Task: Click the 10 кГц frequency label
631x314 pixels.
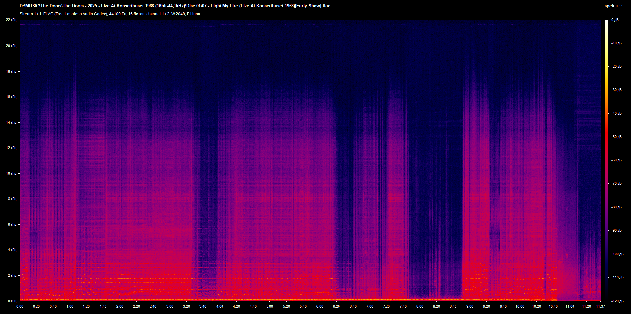Action: click(x=11, y=173)
